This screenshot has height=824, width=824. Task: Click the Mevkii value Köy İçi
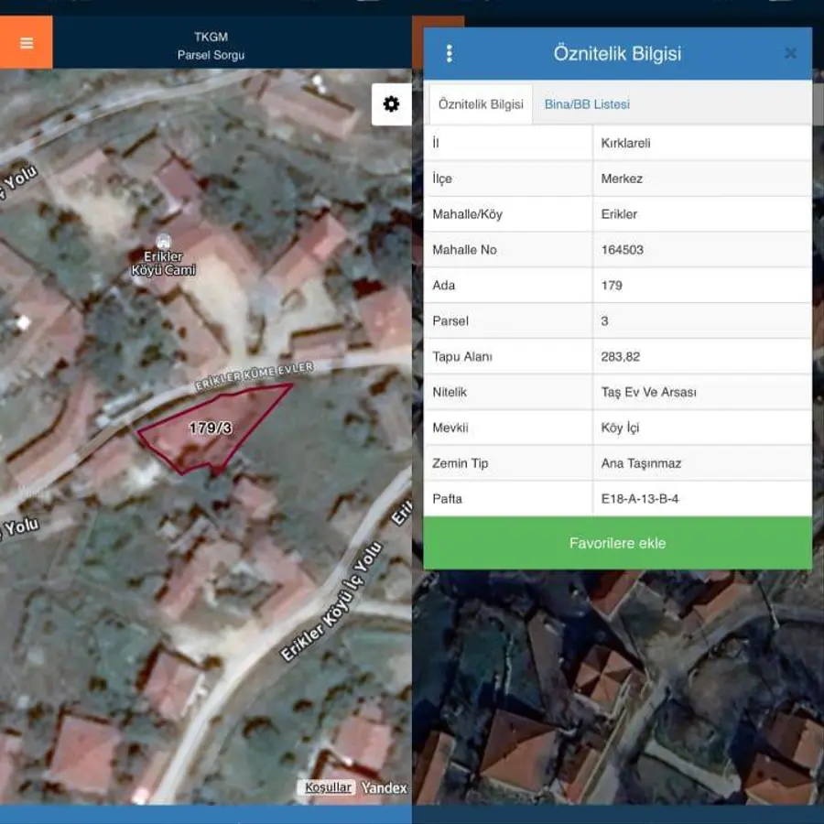[622, 428]
